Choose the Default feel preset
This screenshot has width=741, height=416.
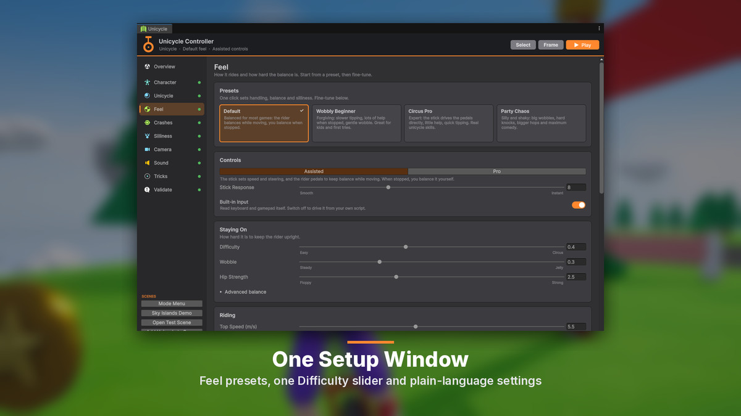264,123
